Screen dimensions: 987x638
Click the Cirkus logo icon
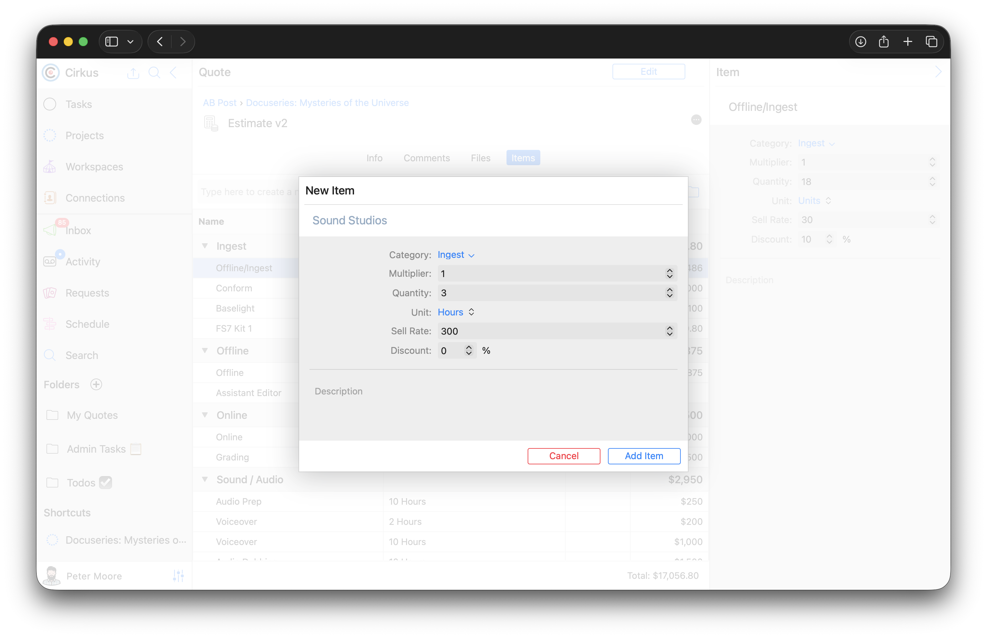[51, 73]
